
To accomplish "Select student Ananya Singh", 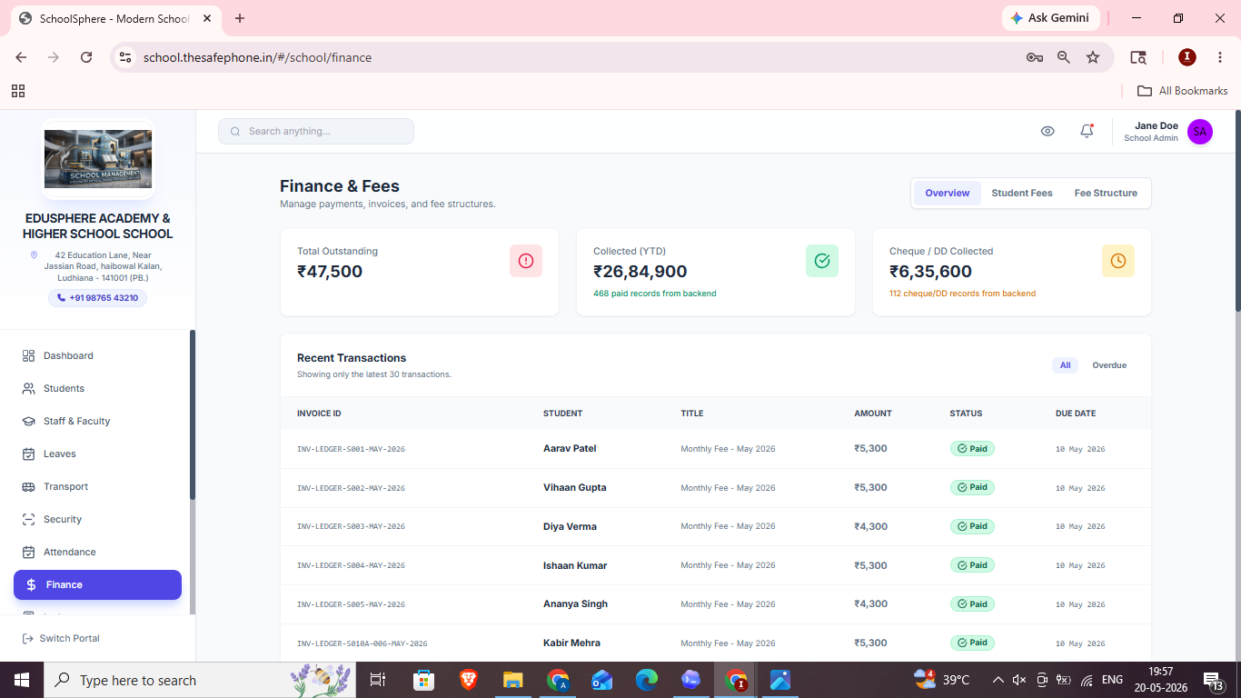I will [576, 603].
